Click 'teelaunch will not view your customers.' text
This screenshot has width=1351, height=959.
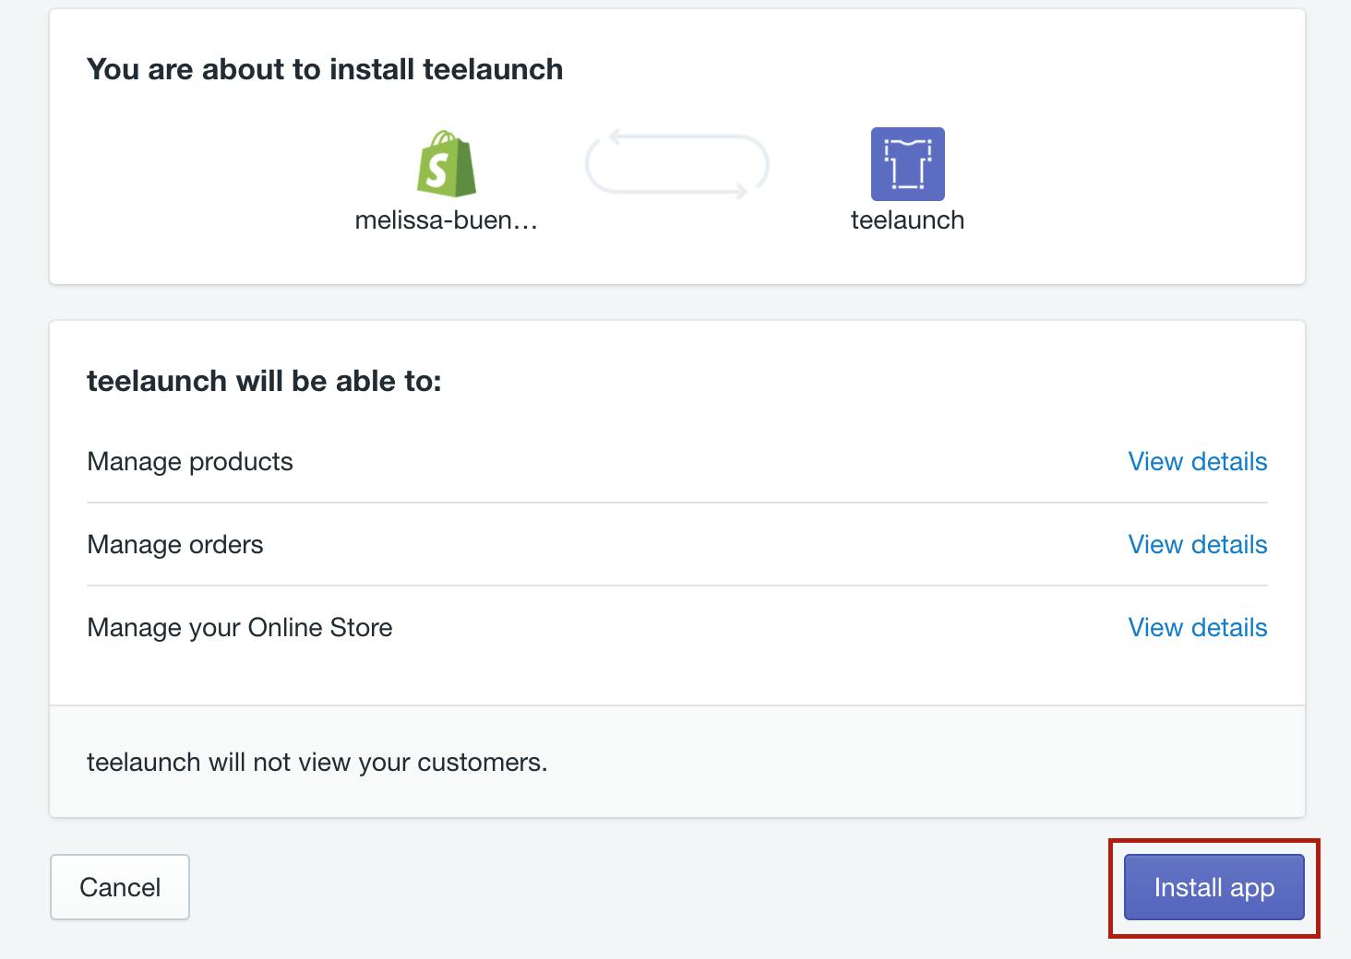point(317,762)
